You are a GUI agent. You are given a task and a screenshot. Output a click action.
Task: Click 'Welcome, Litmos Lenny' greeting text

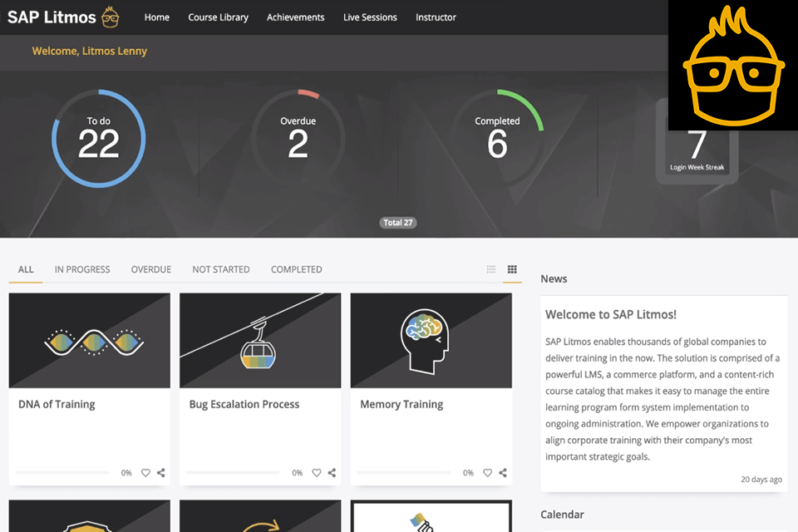point(90,51)
